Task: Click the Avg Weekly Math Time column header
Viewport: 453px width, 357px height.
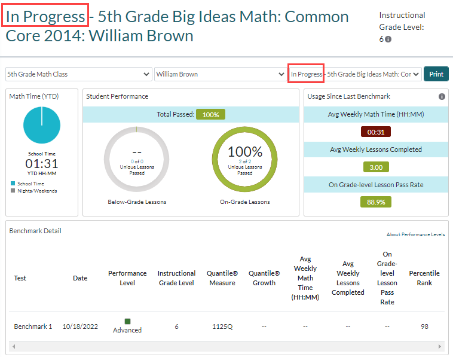Action: [x=305, y=278]
